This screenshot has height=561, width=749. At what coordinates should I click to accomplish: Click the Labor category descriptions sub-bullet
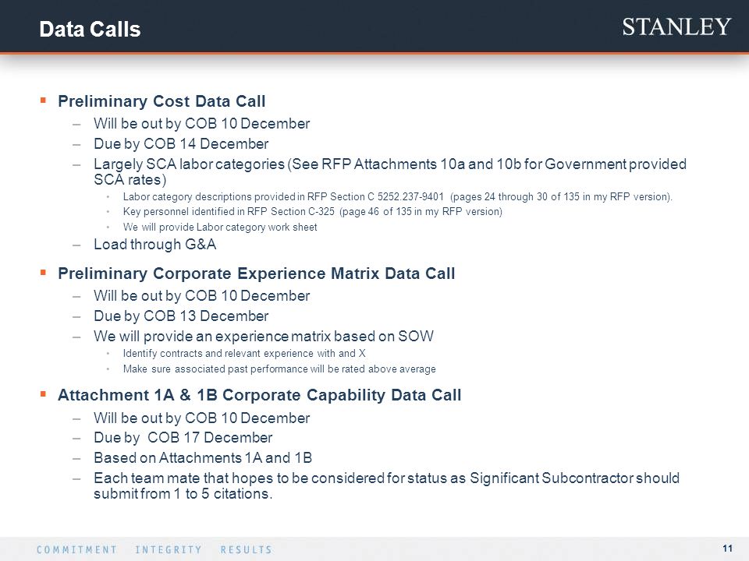[397, 196]
